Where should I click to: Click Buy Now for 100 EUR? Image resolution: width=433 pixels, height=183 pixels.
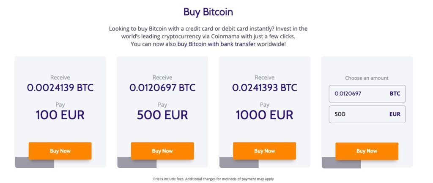[x=60, y=151]
